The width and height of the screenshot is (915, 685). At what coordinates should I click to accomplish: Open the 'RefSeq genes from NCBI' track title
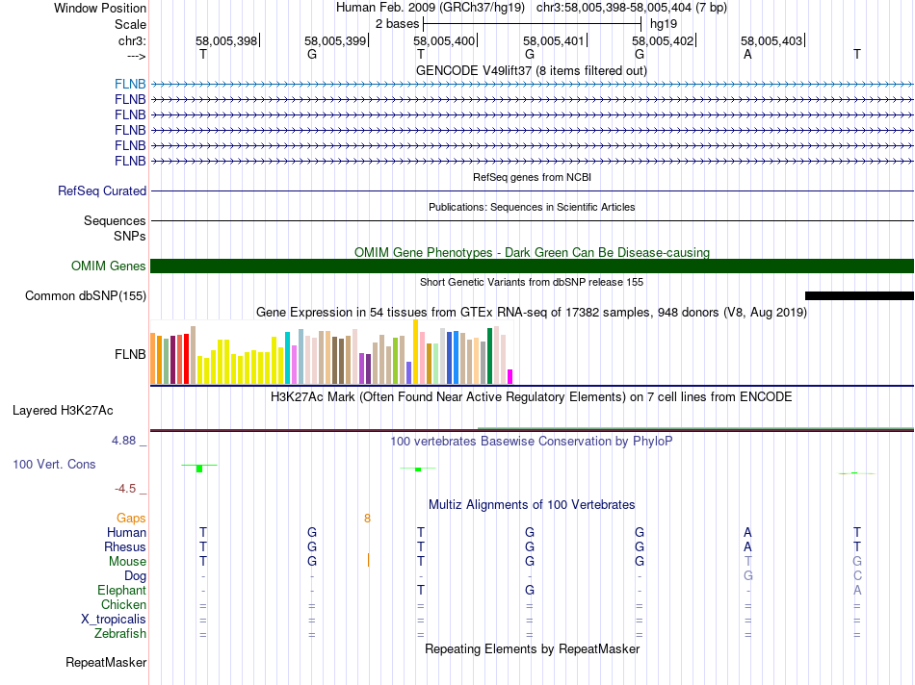[532, 177]
